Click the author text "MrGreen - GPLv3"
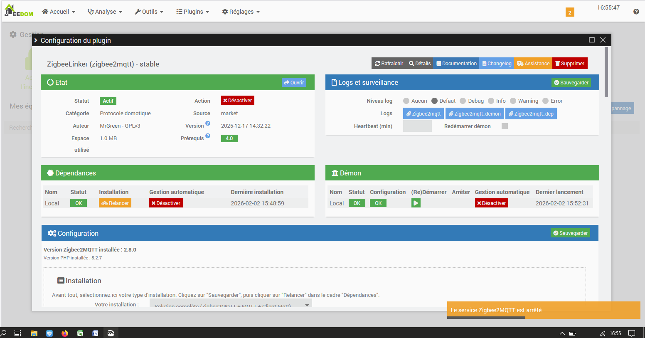This screenshot has height=338, width=645. [120, 126]
